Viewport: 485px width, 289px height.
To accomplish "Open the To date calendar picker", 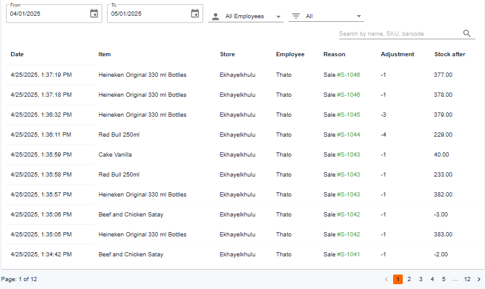I will (x=195, y=13).
